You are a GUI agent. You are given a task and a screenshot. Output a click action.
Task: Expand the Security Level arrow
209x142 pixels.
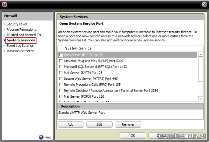pos(4,24)
